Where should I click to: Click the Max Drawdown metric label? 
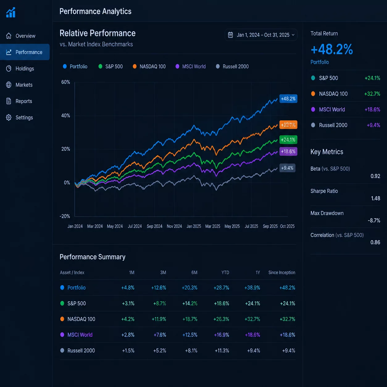pyautogui.click(x=327, y=213)
